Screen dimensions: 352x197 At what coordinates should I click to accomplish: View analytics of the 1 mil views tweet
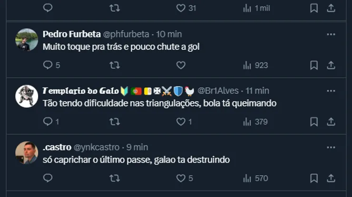coord(256,8)
